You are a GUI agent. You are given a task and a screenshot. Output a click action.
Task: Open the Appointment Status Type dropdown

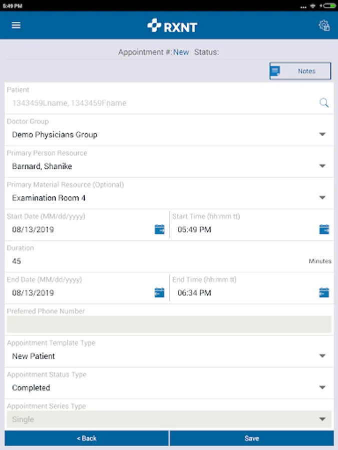coord(322,387)
